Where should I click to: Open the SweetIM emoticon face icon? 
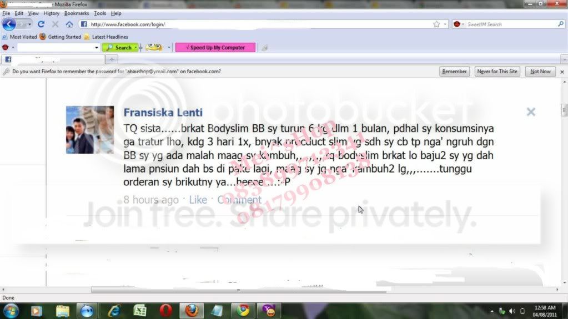click(x=154, y=47)
